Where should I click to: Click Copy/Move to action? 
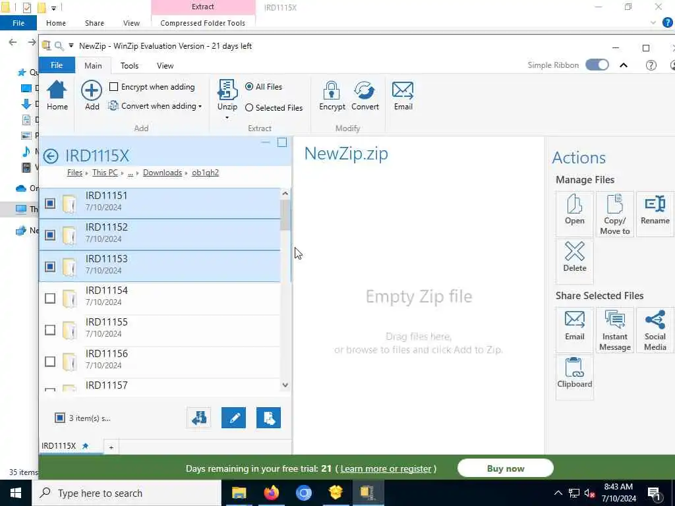pos(615,214)
